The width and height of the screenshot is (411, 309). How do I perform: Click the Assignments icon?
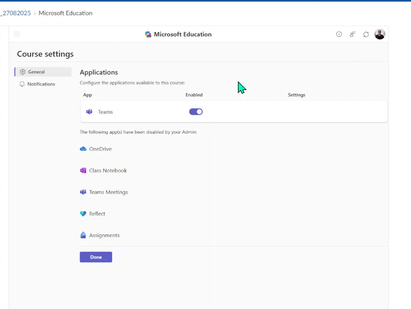pyautogui.click(x=83, y=235)
